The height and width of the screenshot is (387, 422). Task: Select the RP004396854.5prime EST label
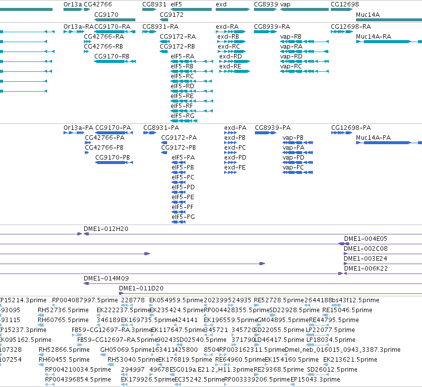point(78,379)
